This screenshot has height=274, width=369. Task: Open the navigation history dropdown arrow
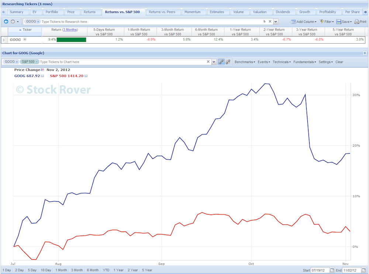(x=18, y=22)
